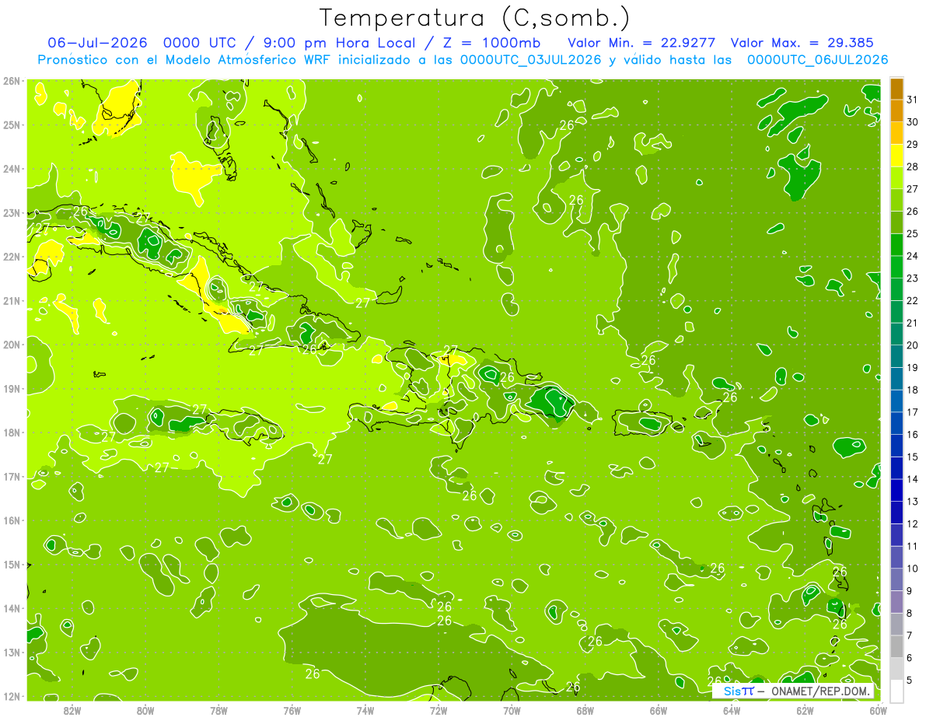Click the 14N latitude tick label
Viewport: 933px width, 721px height.
(12, 608)
